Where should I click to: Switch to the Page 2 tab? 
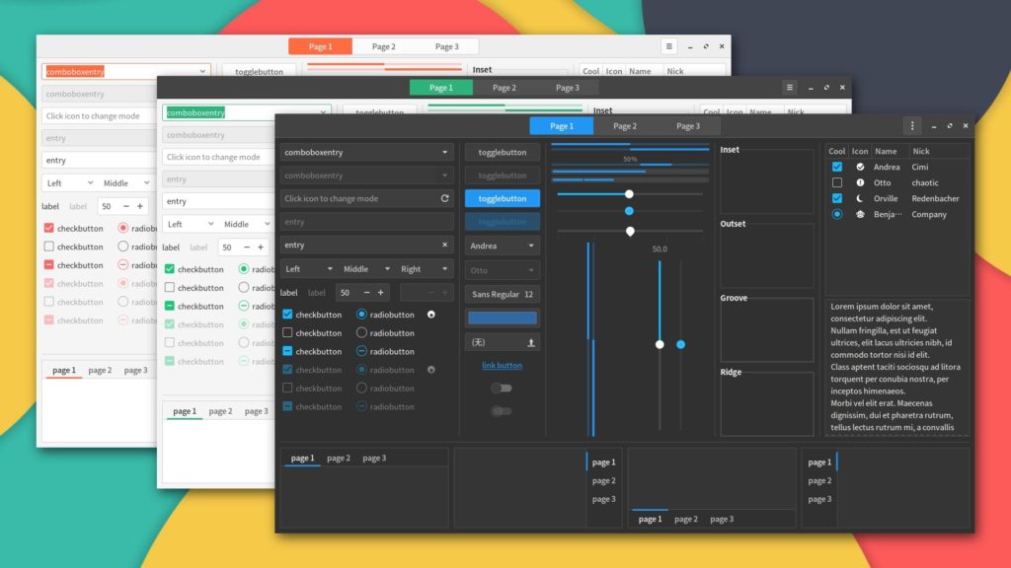[x=625, y=126]
